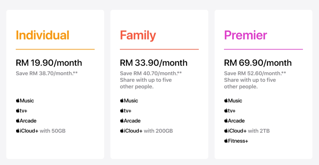Click the RM 19.90/month price
This screenshot has height=165, width=319.
point(49,63)
